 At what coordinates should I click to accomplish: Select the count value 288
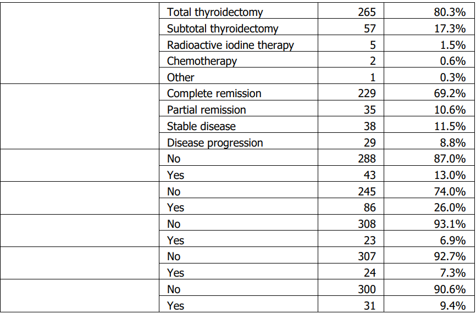pos(366,159)
